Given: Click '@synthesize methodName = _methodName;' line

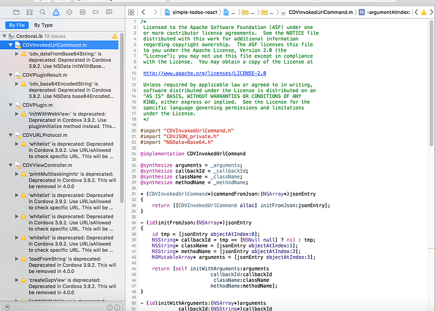Looking at the screenshot, I should tap(194, 183).
